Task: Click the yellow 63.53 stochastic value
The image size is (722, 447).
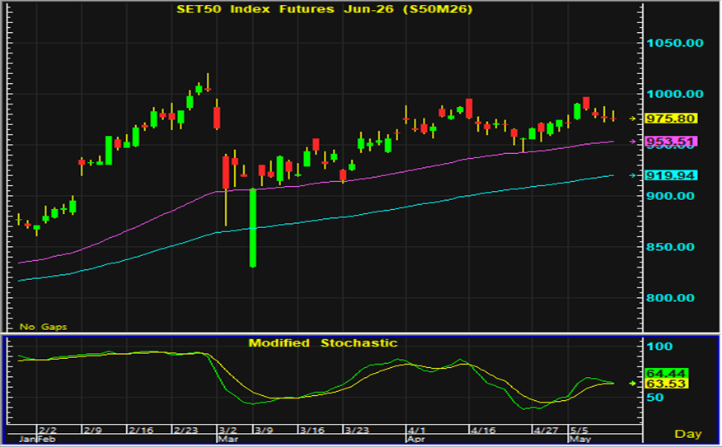Action: coord(666,384)
